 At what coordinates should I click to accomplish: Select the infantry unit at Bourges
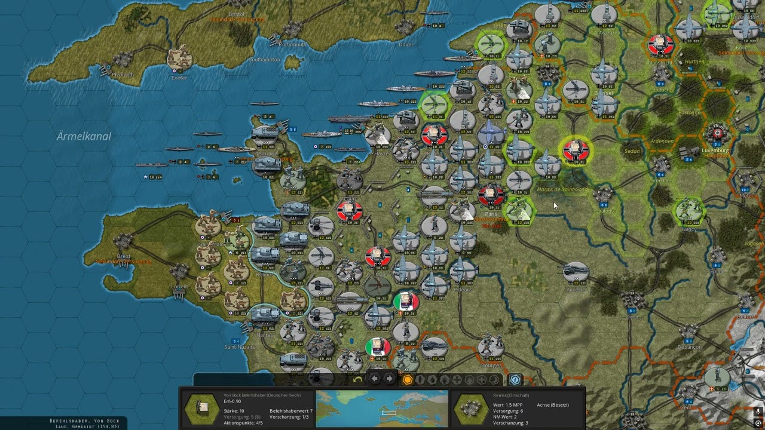490,346
